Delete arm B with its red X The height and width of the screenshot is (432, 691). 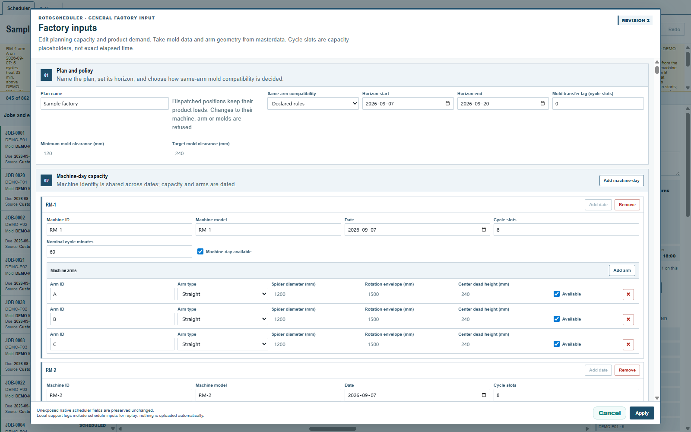pos(628,320)
